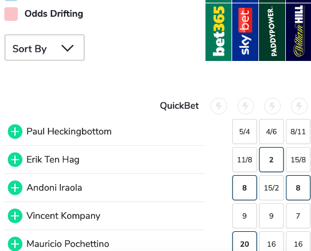Toggle QuickBet lightning for the William Hill column

(299, 106)
